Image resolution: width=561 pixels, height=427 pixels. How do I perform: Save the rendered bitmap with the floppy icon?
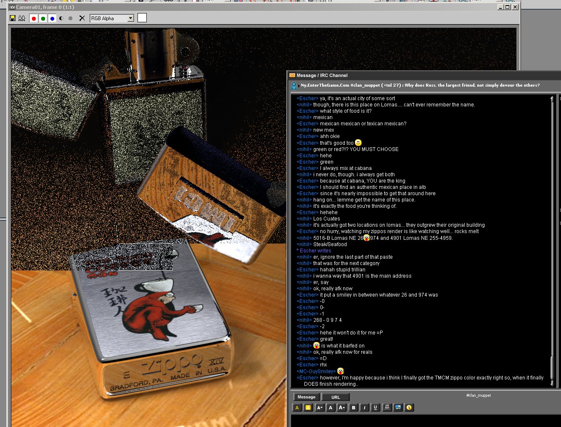(13, 18)
